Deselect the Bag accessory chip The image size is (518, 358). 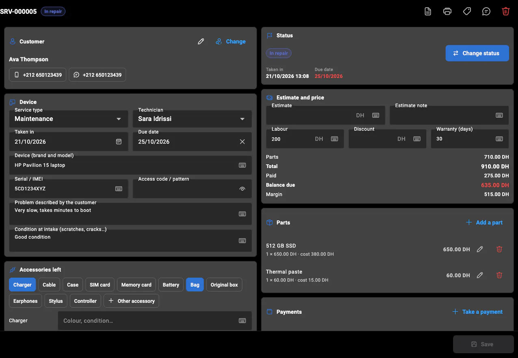pyautogui.click(x=195, y=285)
